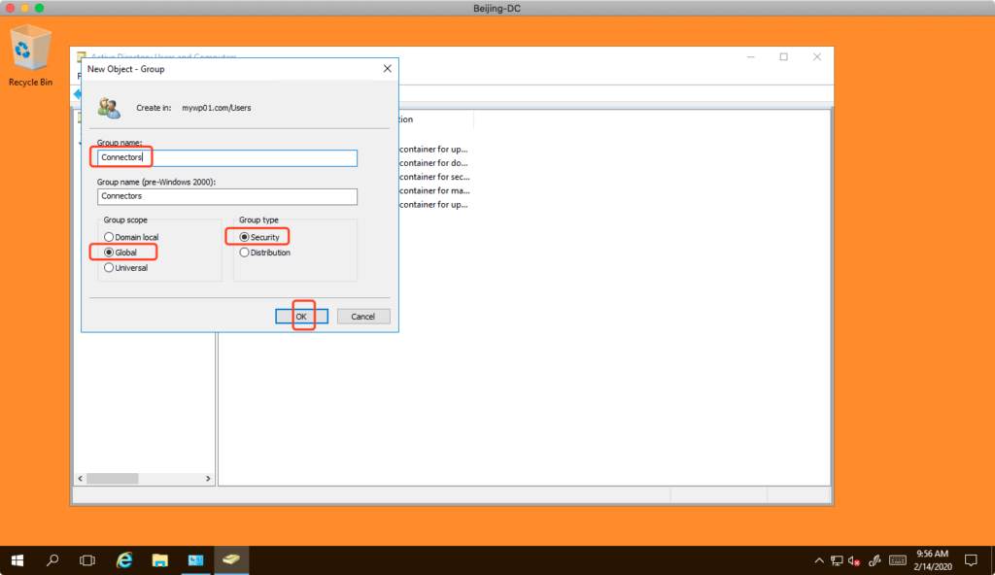The height and width of the screenshot is (575, 995).
Task: Choose Distribution group type
Action: [245, 253]
